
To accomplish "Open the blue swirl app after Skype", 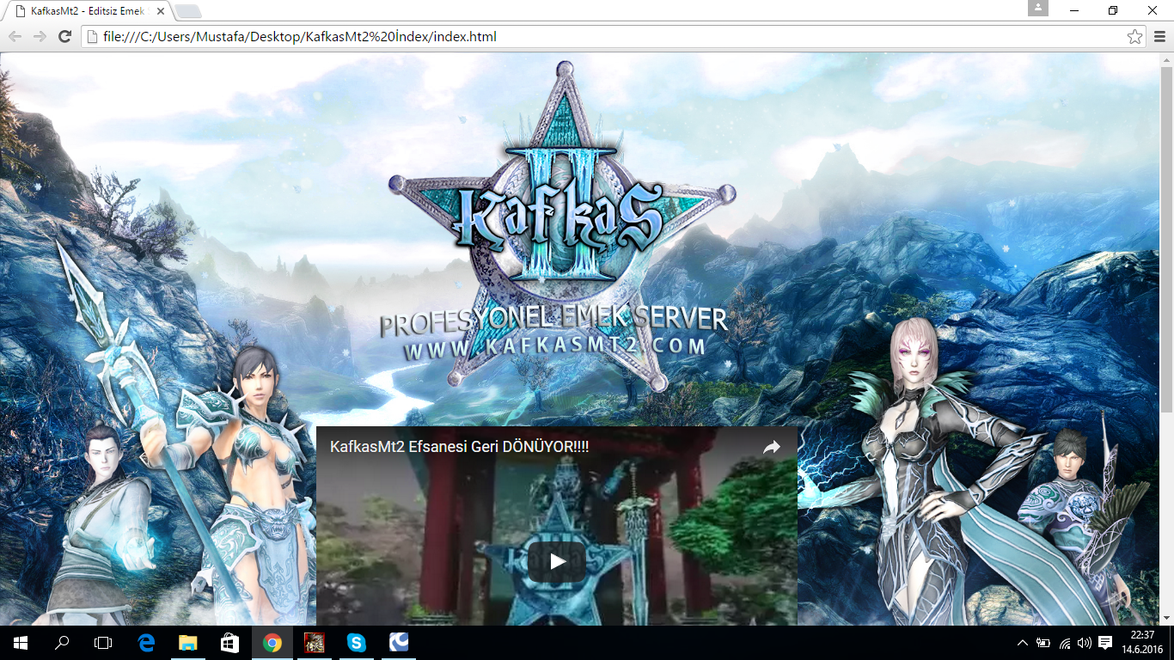I will (x=398, y=643).
